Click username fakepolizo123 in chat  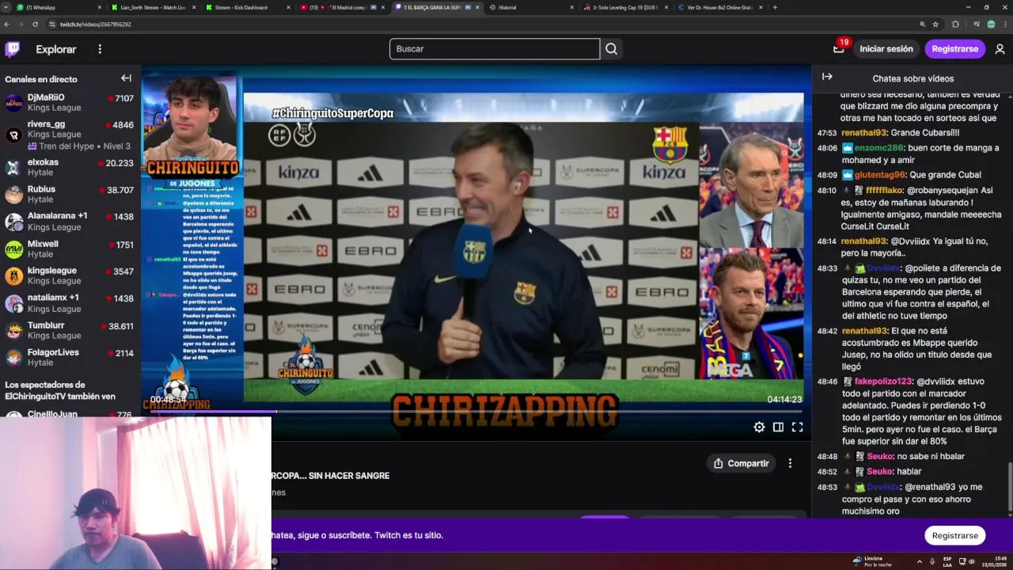883,382
